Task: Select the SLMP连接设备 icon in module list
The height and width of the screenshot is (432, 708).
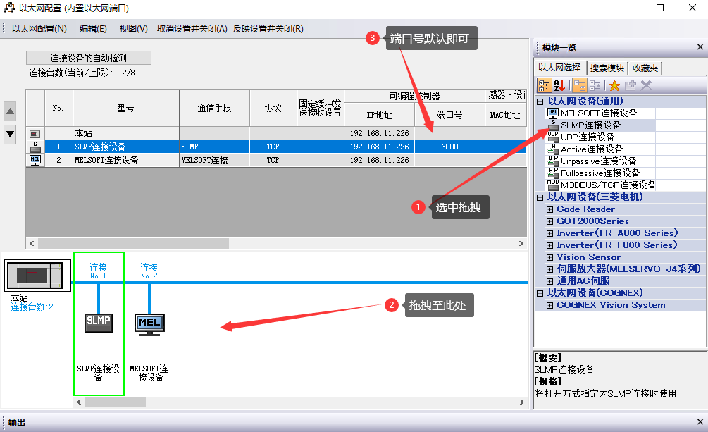Action: point(553,125)
